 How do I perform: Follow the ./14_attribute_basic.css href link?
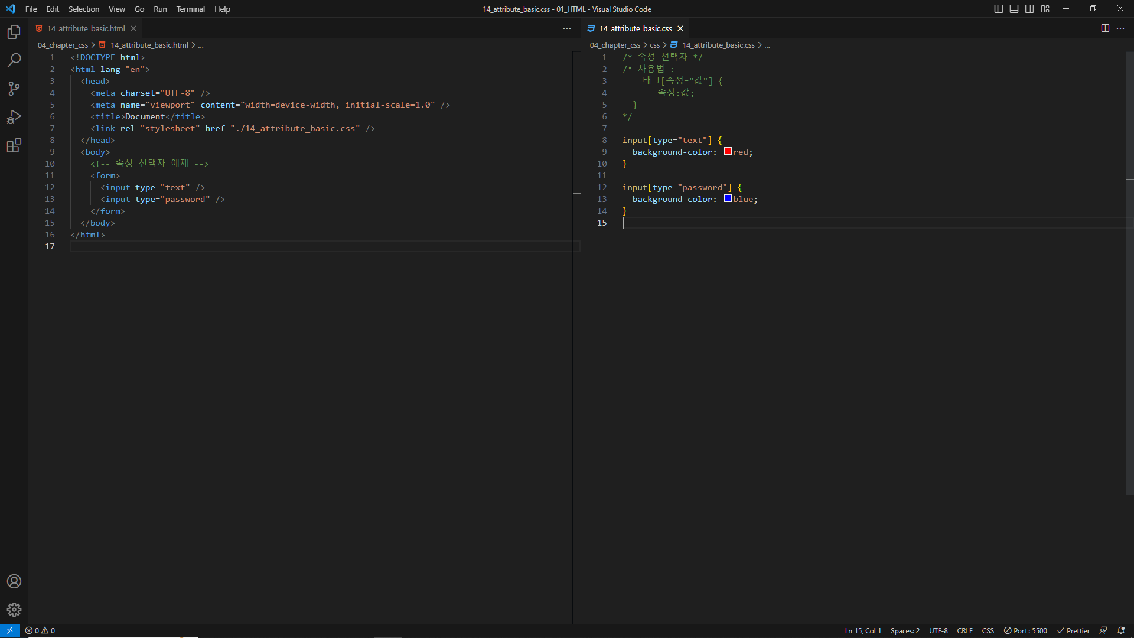(295, 128)
